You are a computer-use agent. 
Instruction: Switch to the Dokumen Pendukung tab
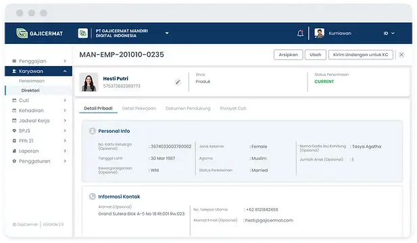tap(188, 109)
